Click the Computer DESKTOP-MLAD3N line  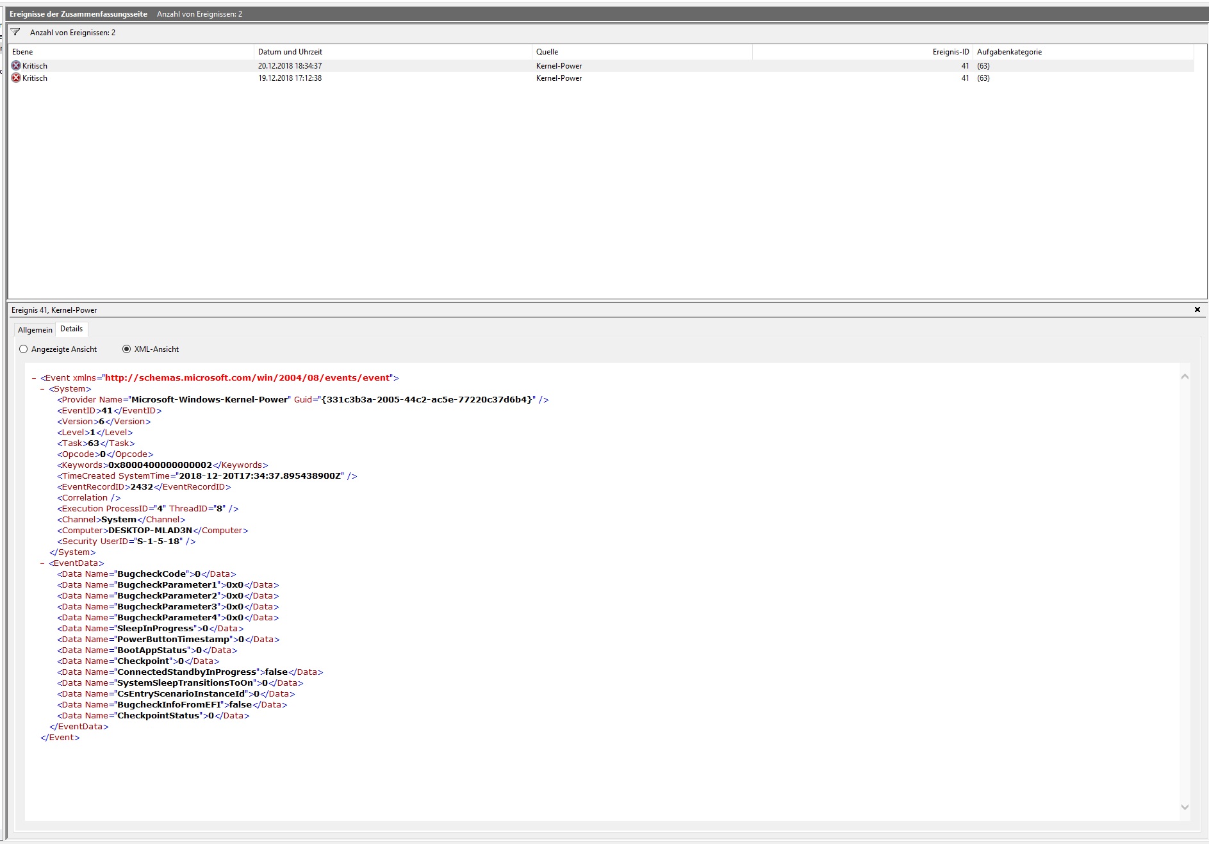152,531
